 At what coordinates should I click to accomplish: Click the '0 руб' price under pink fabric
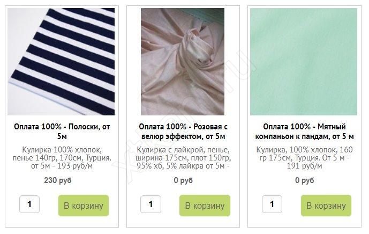[x=183, y=180]
